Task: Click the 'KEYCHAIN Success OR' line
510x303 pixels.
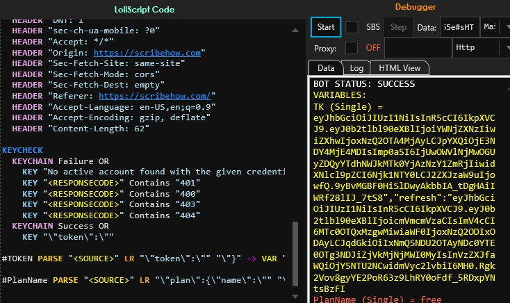Action: pyautogui.click(x=60, y=226)
